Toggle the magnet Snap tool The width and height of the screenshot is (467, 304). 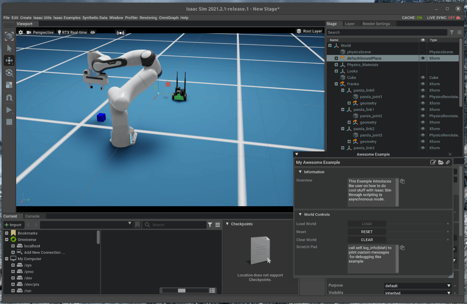(9, 98)
